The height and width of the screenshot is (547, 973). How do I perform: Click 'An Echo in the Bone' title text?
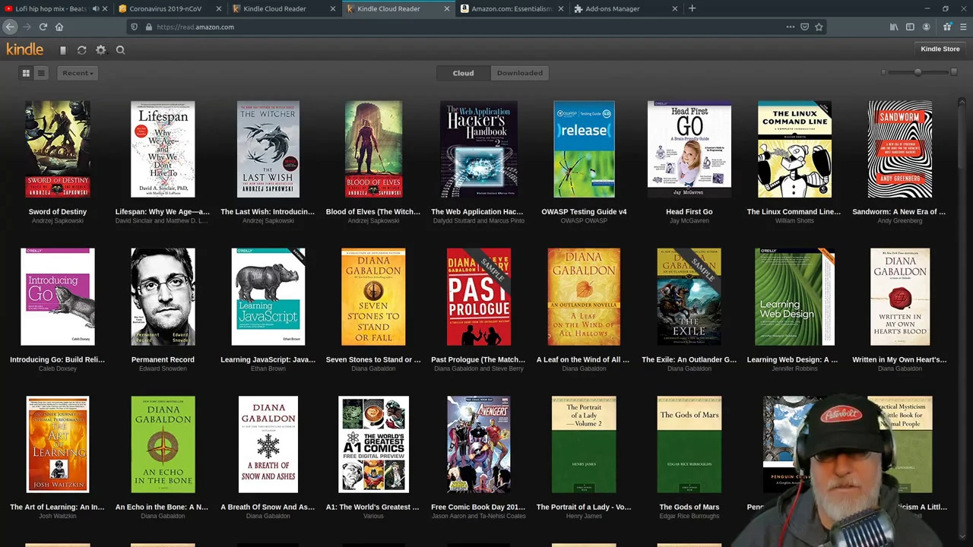click(162, 507)
